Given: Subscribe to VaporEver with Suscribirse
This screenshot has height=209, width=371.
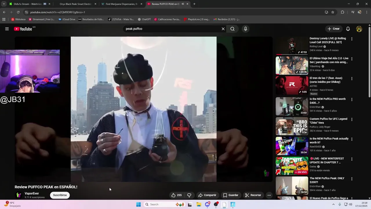Looking at the screenshot, I should (x=60, y=195).
